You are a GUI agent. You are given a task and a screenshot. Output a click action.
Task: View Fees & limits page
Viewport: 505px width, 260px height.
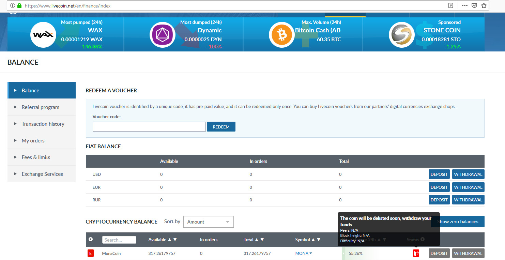click(x=42, y=157)
